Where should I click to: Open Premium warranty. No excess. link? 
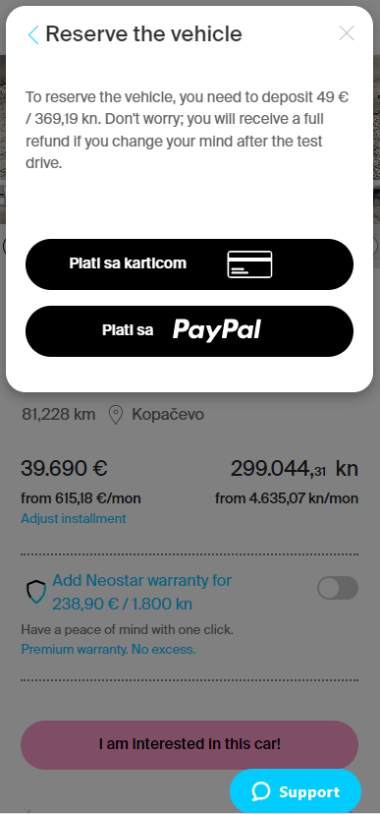108,650
